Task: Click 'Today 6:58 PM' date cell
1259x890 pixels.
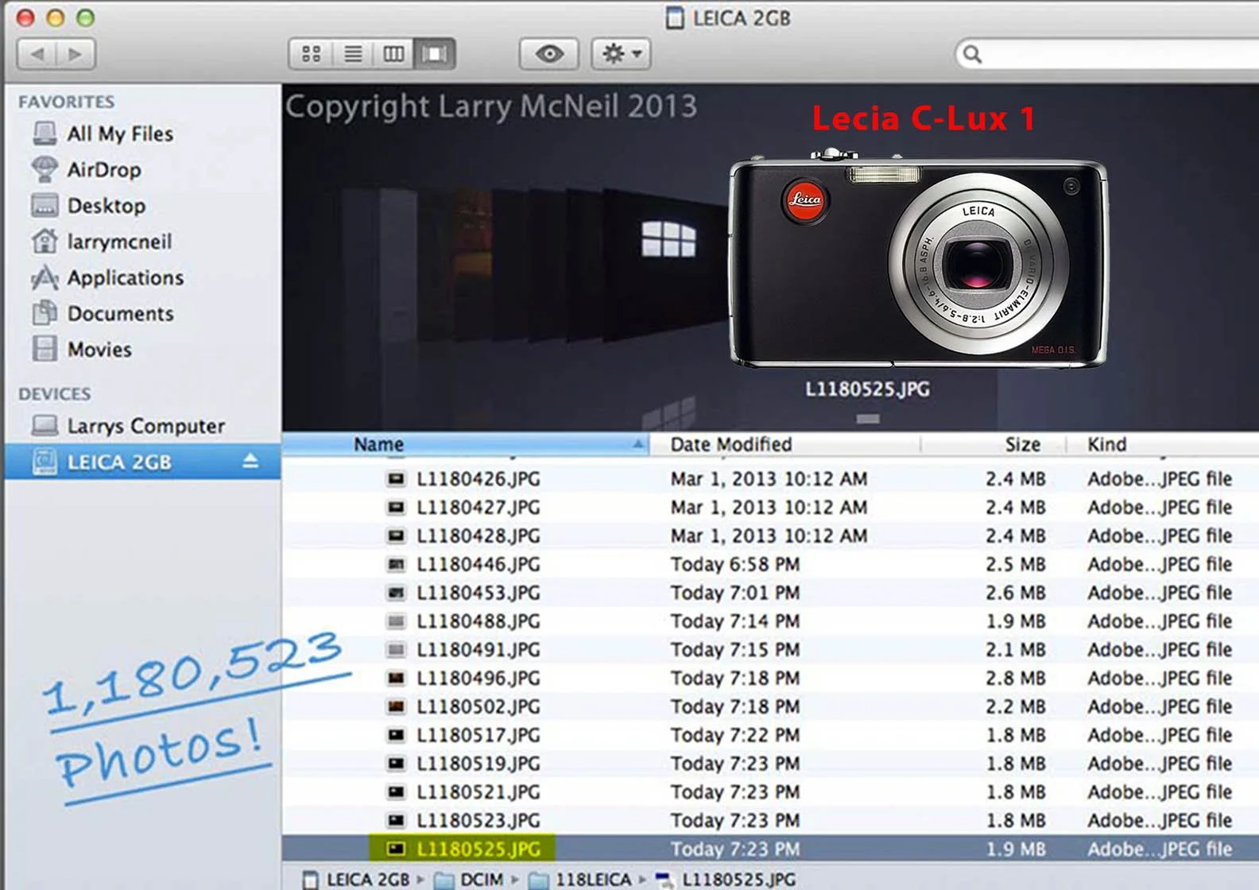Action: [x=735, y=564]
